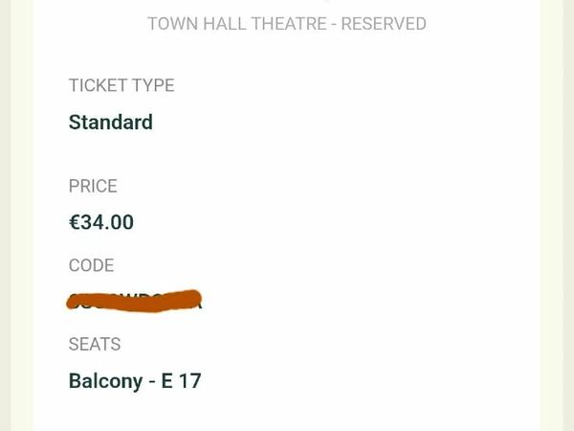The width and height of the screenshot is (574, 431).
Task: Click the word TYPE in the TICKET TYPE label
Action: click(x=152, y=85)
